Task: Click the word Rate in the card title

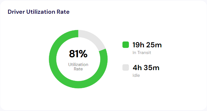Action: click(63, 12)
